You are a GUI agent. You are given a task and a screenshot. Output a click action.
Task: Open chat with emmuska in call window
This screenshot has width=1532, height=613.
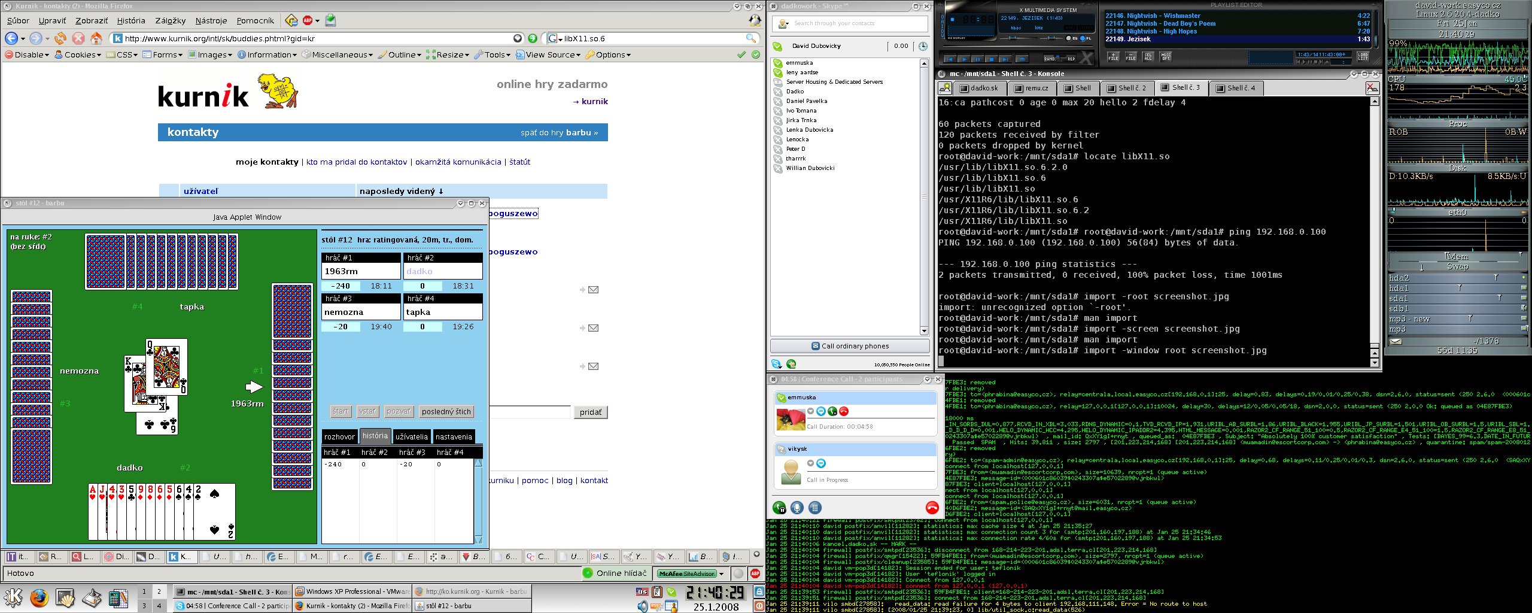[x=821, y=411]
